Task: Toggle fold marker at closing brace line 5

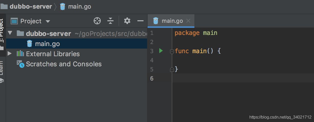Action: pos(172,69)
